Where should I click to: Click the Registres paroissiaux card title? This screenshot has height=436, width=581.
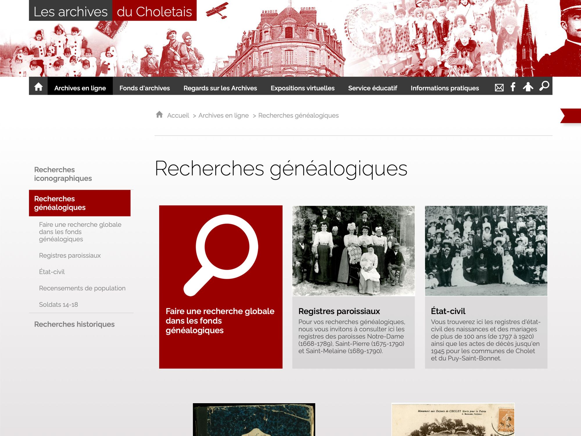(x=339, y=311)
